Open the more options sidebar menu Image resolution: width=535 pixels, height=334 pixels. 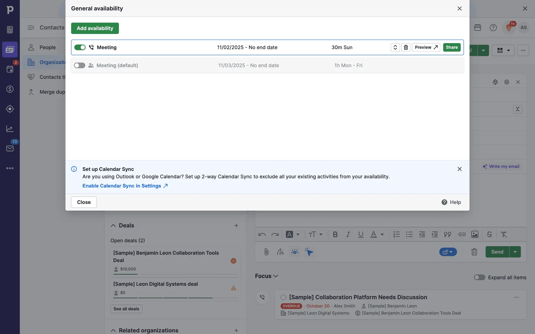[x=10, y=168]
